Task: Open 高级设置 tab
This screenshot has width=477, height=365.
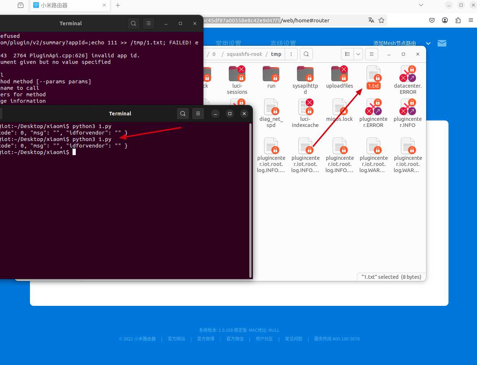Action: click(283, 43)
